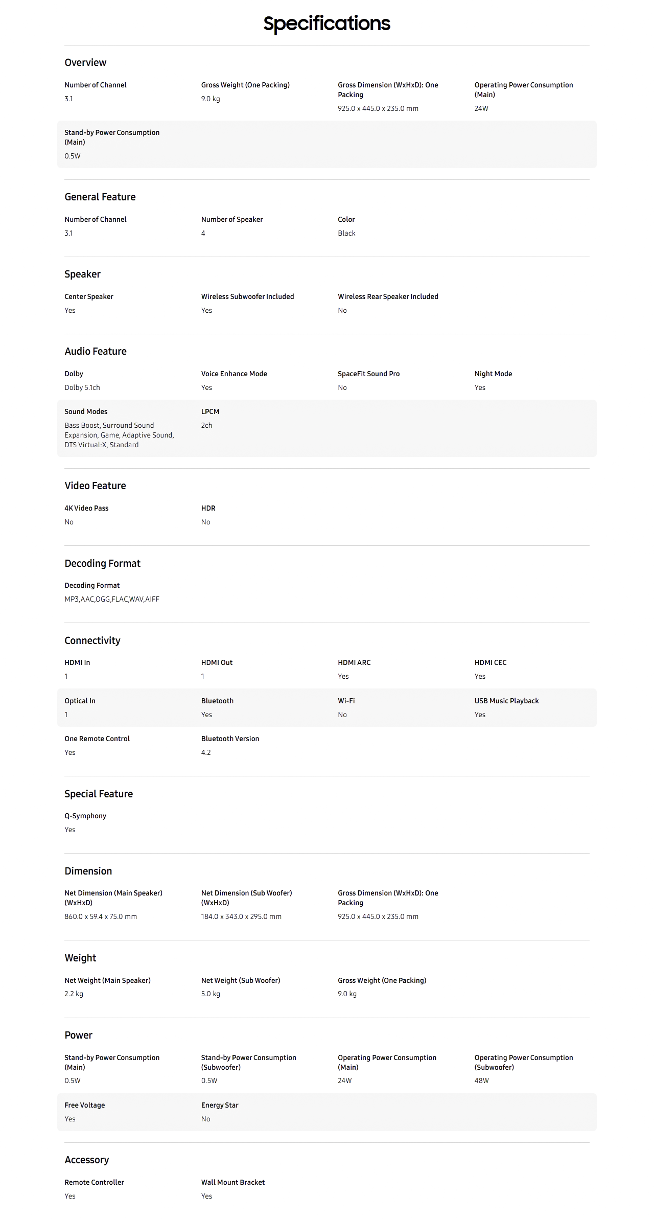Image resolution: width=654 pixels, height=1219 pixels.
Task: Click the Bluetooth Version value 4.2
Action: (x=206, y=752)
